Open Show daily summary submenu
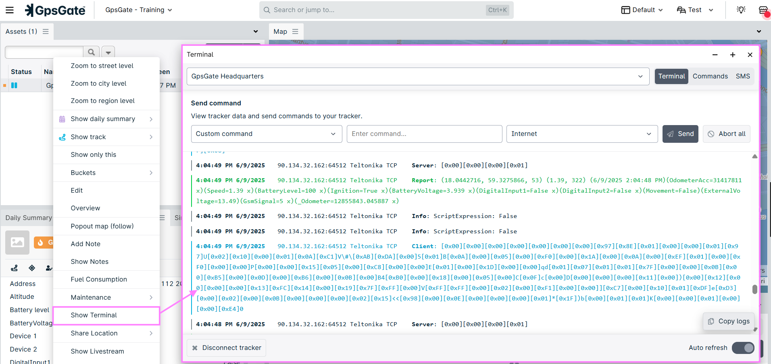Image resolution: width=771 pixels, height=364 pixels. pyautogui.click(x=106, y=119)
